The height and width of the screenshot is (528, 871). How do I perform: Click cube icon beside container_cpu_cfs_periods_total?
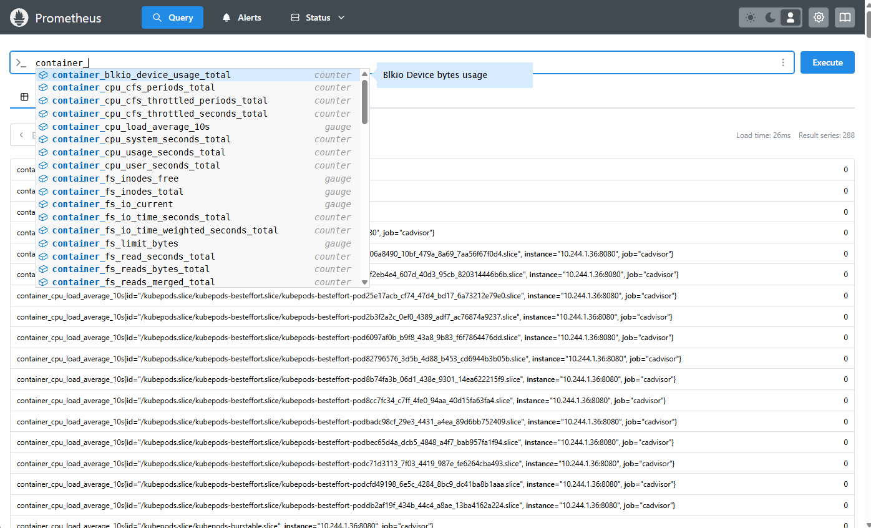[43, 88]
